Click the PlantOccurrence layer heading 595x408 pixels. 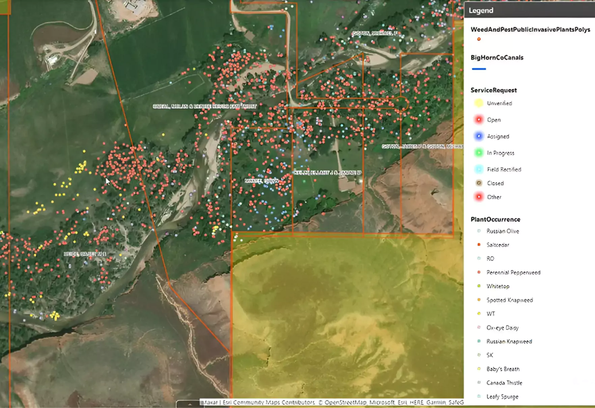click(x=495, y=220)
